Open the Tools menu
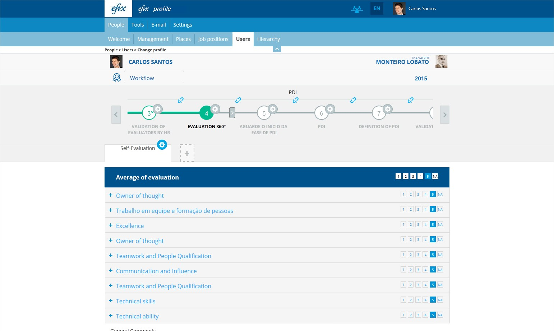This screenshot has height=331, width=554. [x=138, y=24]
